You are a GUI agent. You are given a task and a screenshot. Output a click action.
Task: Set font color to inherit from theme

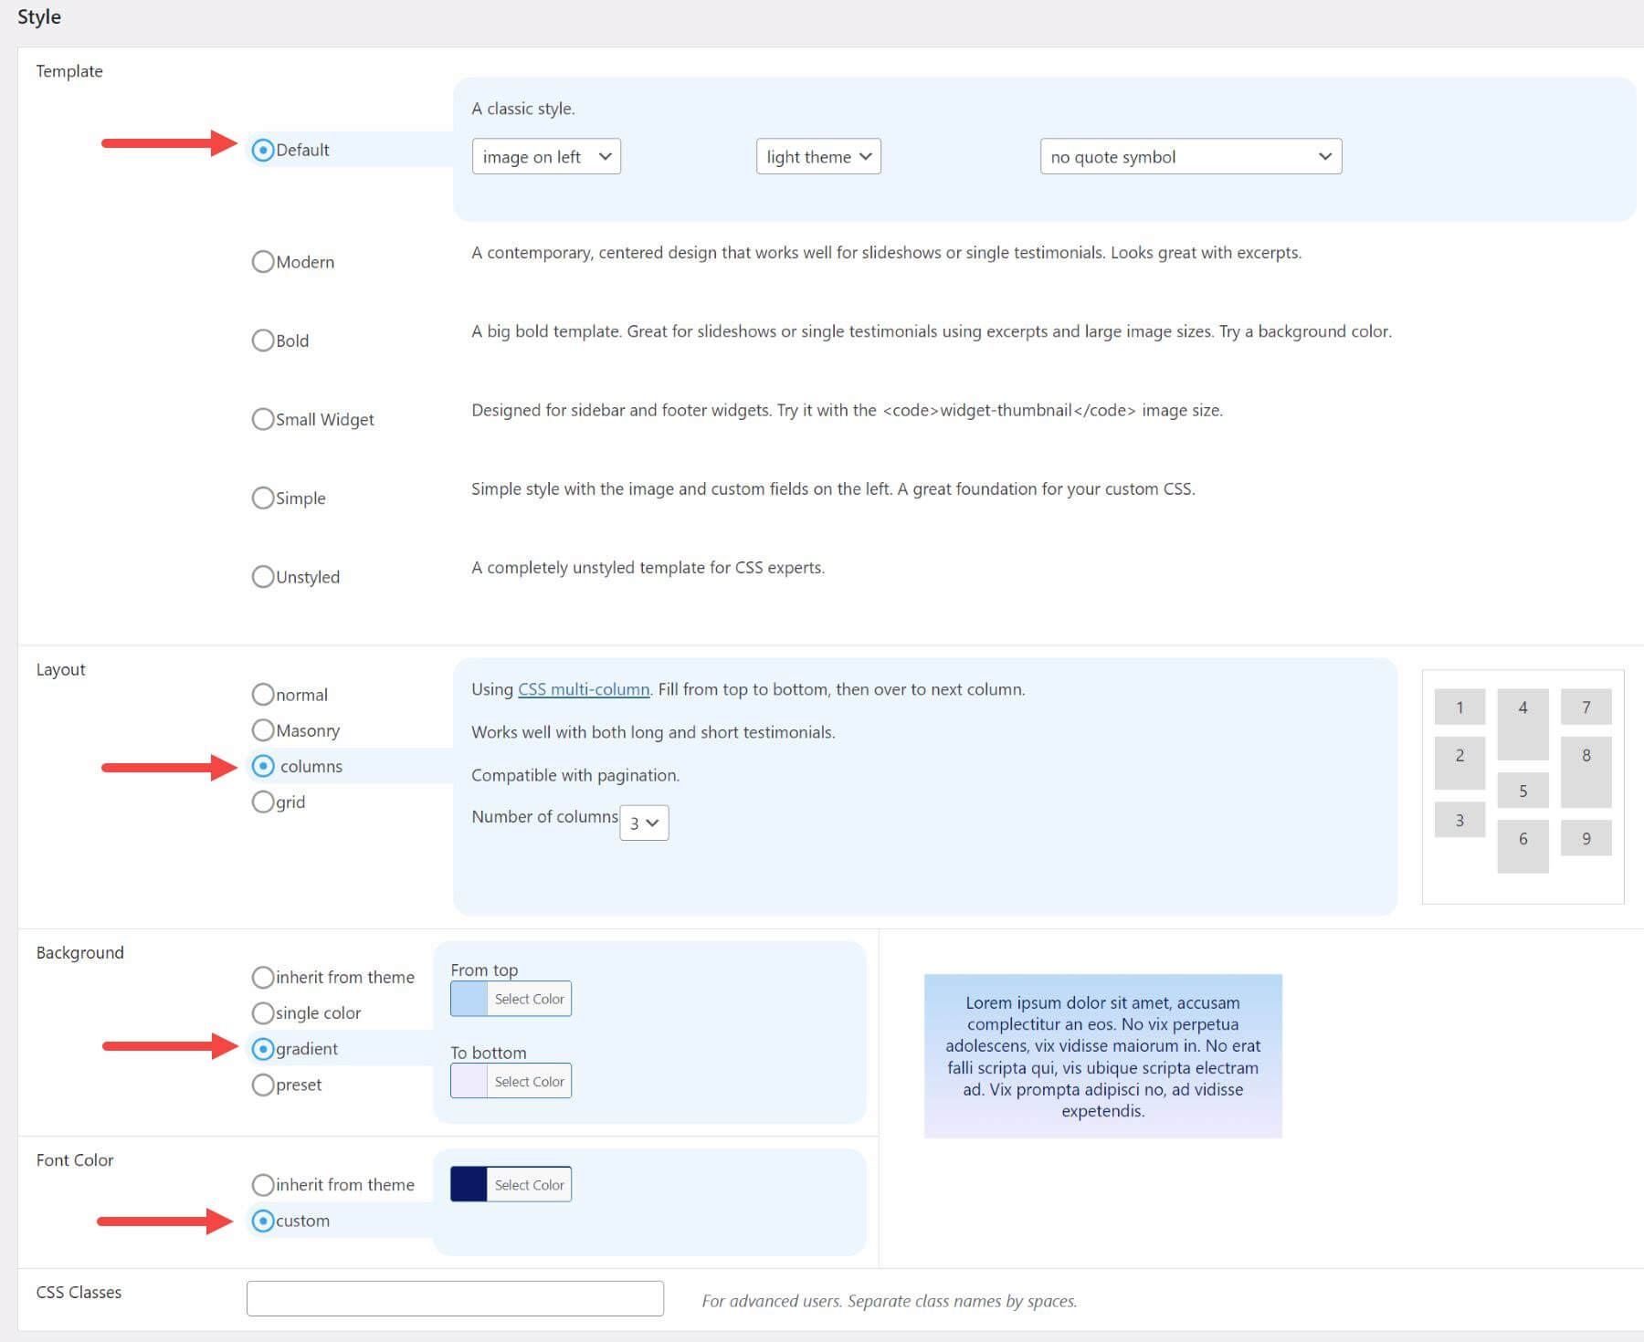(263, 1184)
